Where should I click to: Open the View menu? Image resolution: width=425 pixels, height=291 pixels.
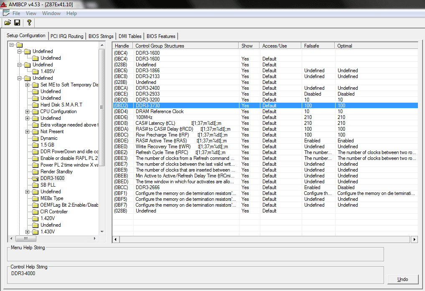(x=31, y=13)
